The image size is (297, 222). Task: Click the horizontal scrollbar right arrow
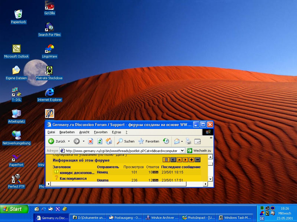(206, 184)
